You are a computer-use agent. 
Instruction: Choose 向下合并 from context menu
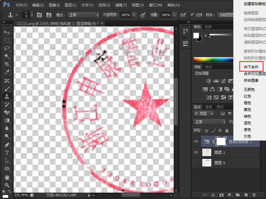pyautogui.click(x=251, y=67)
